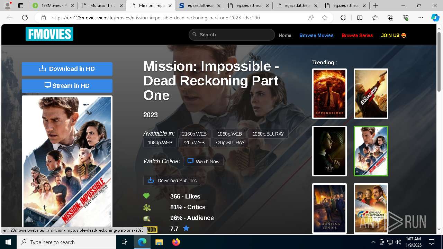Open The Nun trending thumbnail
Viewport: 443px width, 249px height.
click(329, 151)
